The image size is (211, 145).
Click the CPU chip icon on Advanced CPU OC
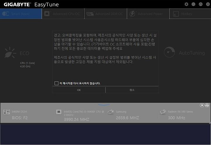[x=47, y=14]
